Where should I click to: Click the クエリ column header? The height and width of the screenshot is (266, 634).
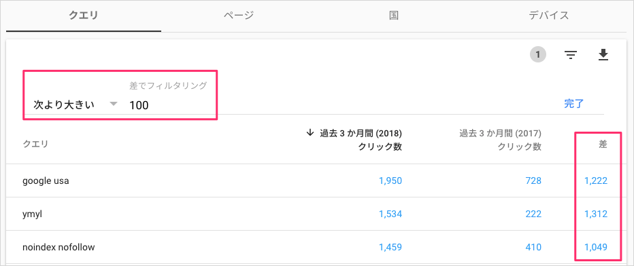[x=35, y=145]
